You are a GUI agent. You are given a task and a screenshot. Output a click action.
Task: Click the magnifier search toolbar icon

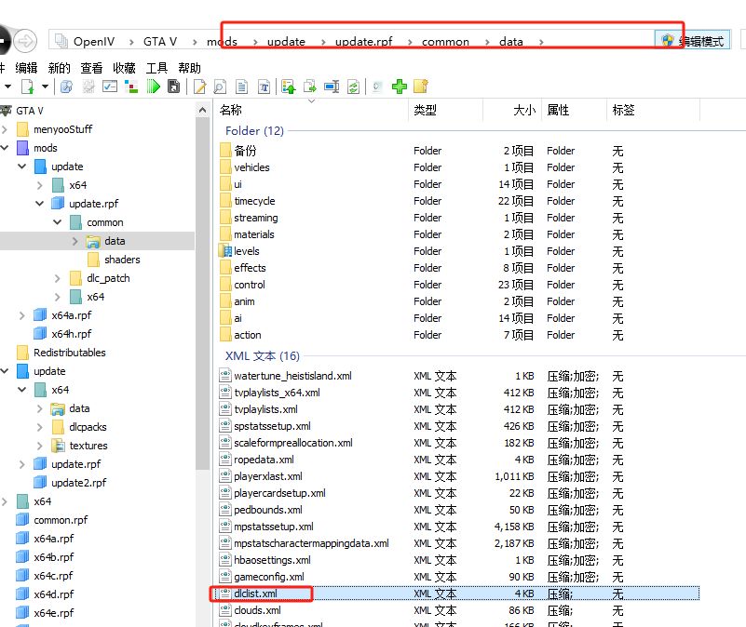pyautogui.click(x=220, y=87)
